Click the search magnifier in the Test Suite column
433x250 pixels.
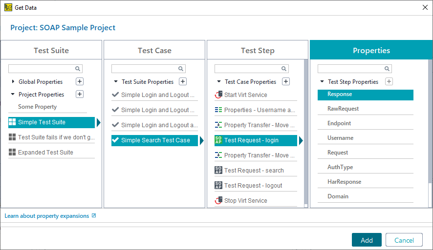78,69
